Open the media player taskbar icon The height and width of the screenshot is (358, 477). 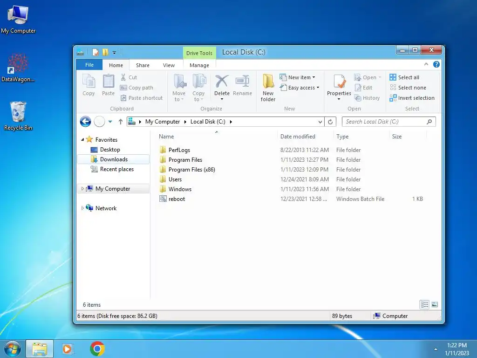tap(67, 349)
